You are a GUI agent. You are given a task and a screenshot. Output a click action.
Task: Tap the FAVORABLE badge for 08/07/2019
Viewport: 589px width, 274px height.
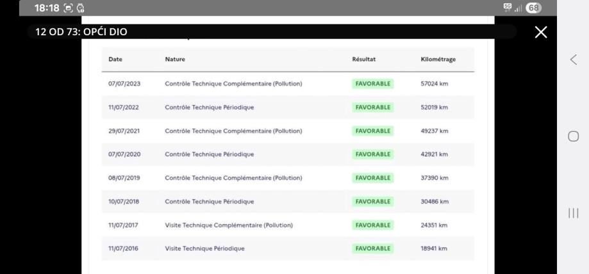372,177
